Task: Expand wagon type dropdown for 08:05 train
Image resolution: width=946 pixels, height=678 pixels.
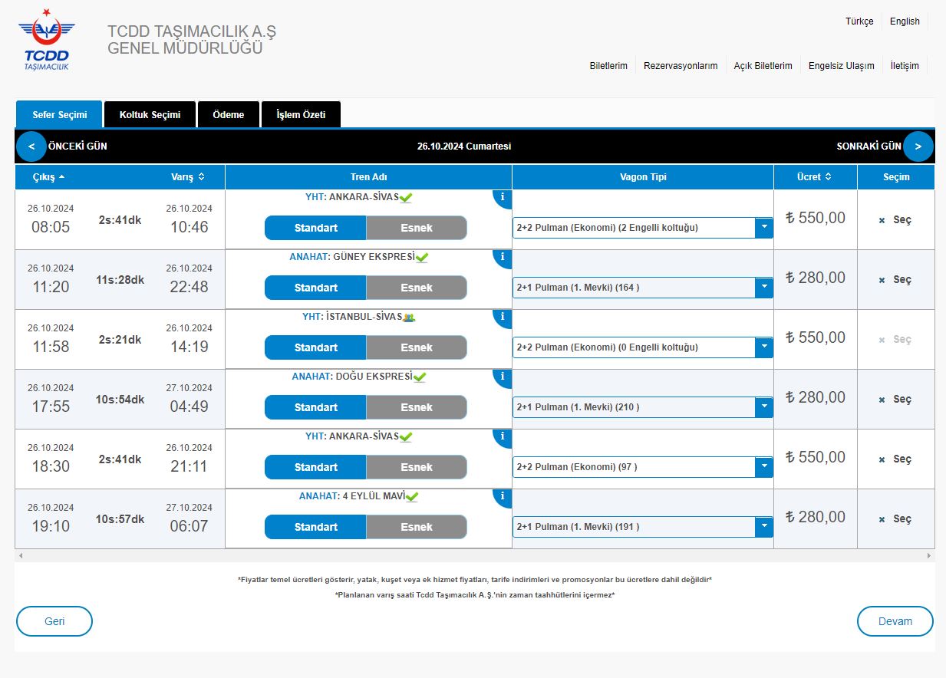Action: click(763, 228)
